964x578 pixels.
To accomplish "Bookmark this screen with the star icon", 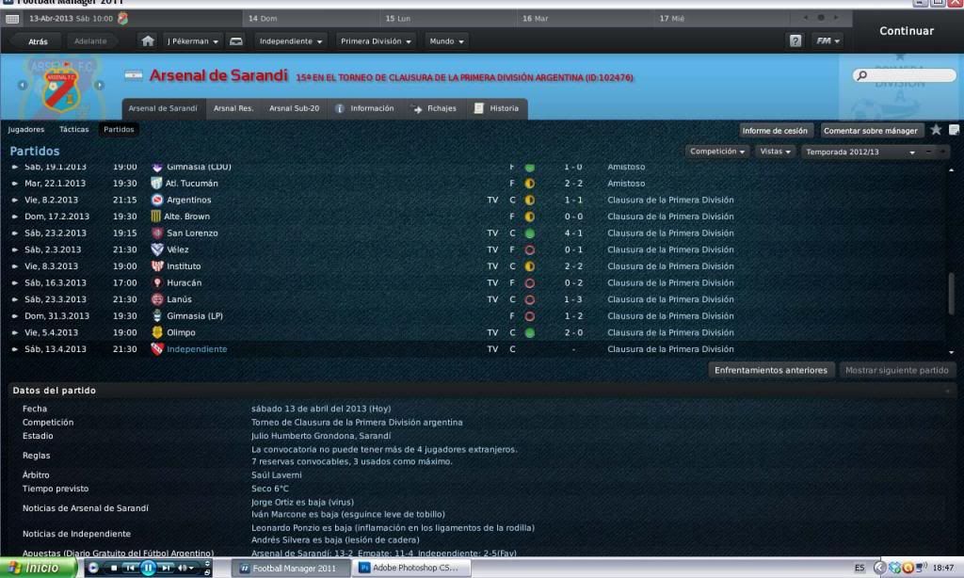I will click(936, 130).
